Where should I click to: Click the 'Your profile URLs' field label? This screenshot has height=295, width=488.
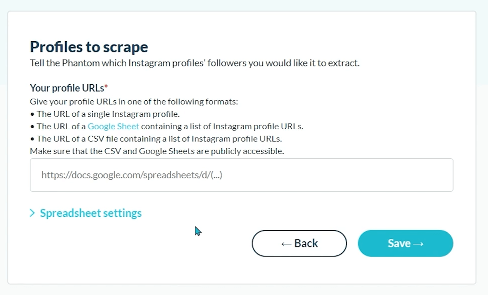coord(67,88)
